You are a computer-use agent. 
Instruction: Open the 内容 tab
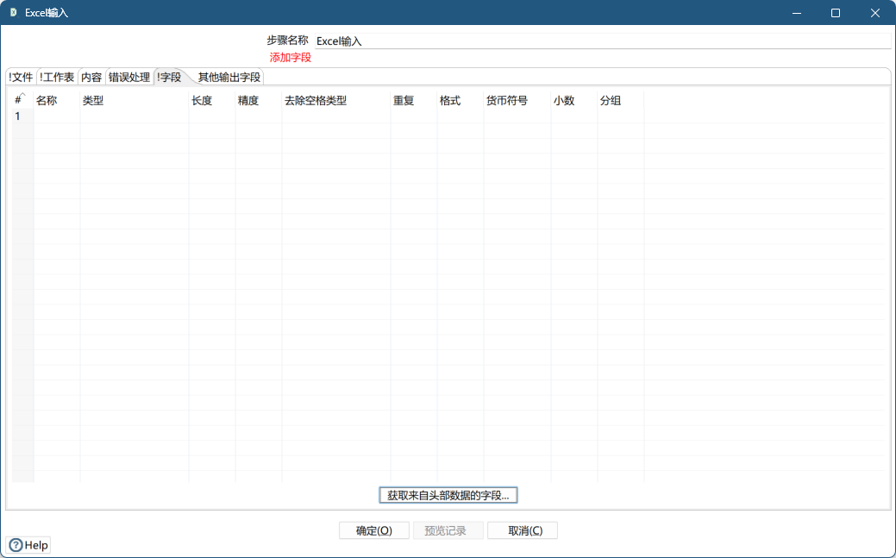[90, 76]
